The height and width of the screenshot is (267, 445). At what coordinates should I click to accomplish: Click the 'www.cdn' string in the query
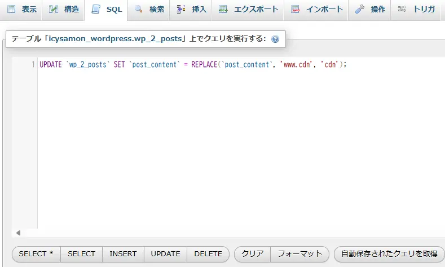point(296,65)
